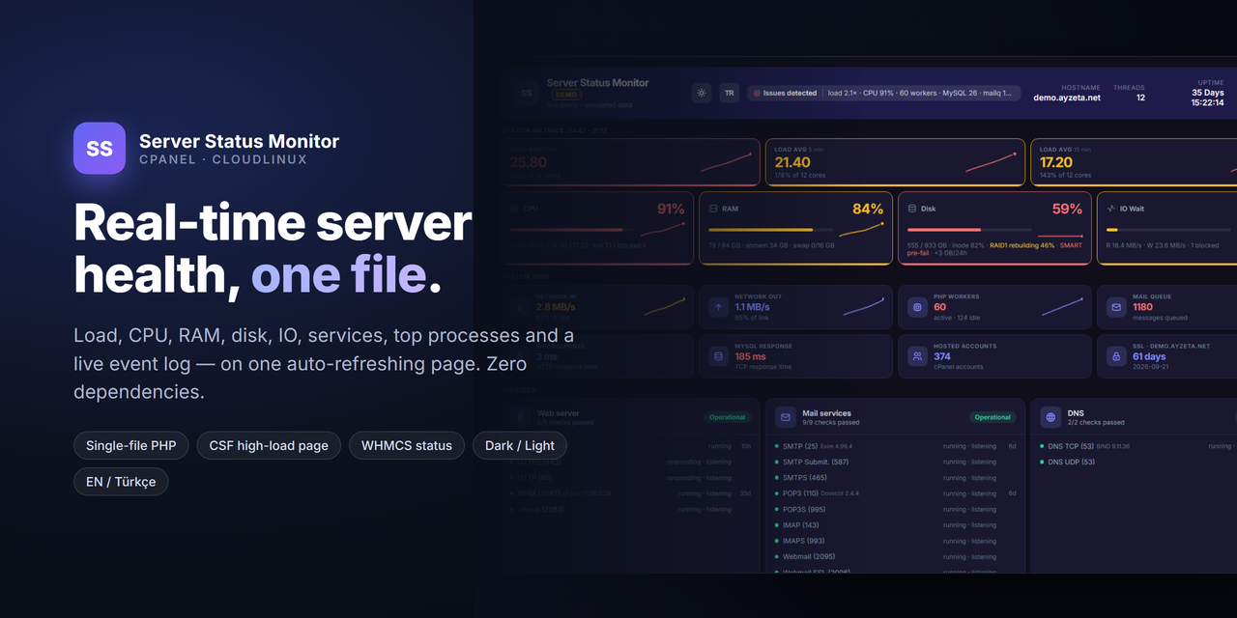Click the RAM card memory icon

[x=713, y=209]
